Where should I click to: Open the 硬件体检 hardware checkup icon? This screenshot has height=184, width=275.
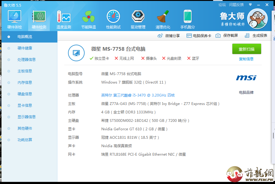click(x=15, y=17)
